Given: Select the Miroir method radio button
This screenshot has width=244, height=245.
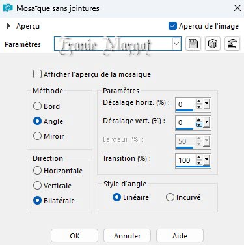Looking at the screenshot, I should [37, 136].
